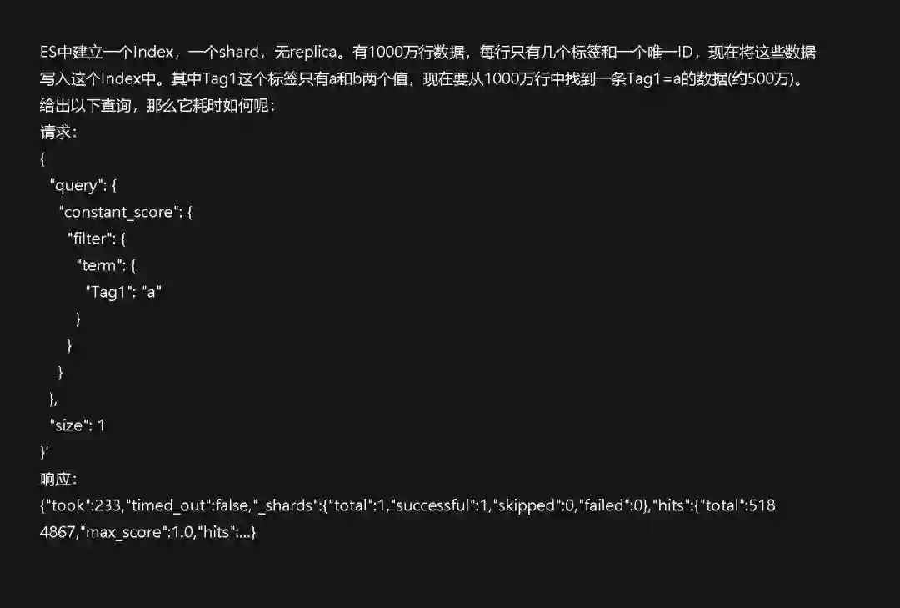Click the "响应:" label

point(58,480)
